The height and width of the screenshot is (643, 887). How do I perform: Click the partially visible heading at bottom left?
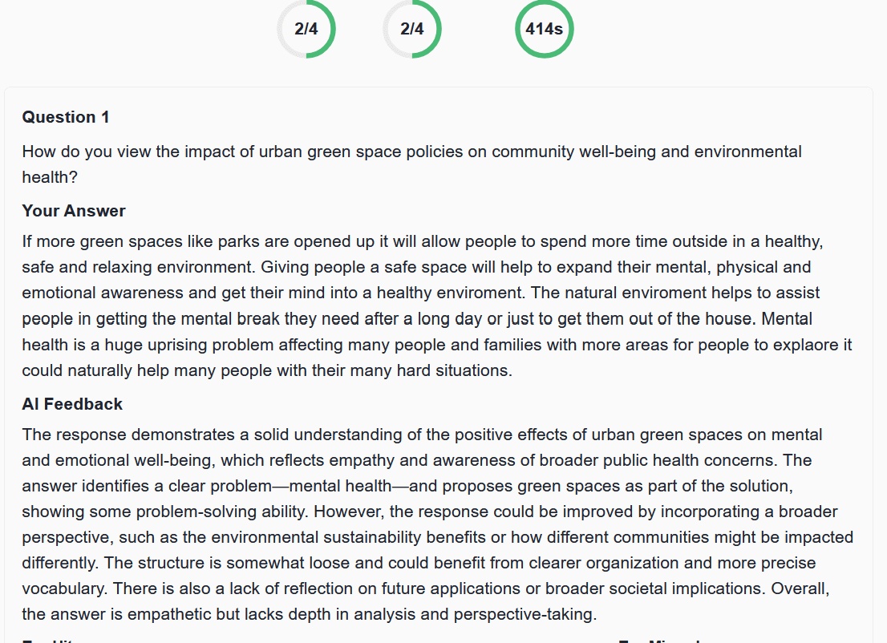coord(49,641)
